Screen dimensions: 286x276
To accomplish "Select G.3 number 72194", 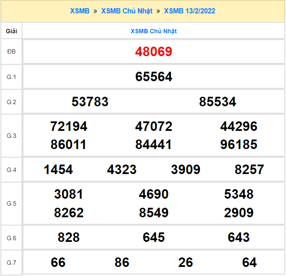I will [x=69, y=127].
